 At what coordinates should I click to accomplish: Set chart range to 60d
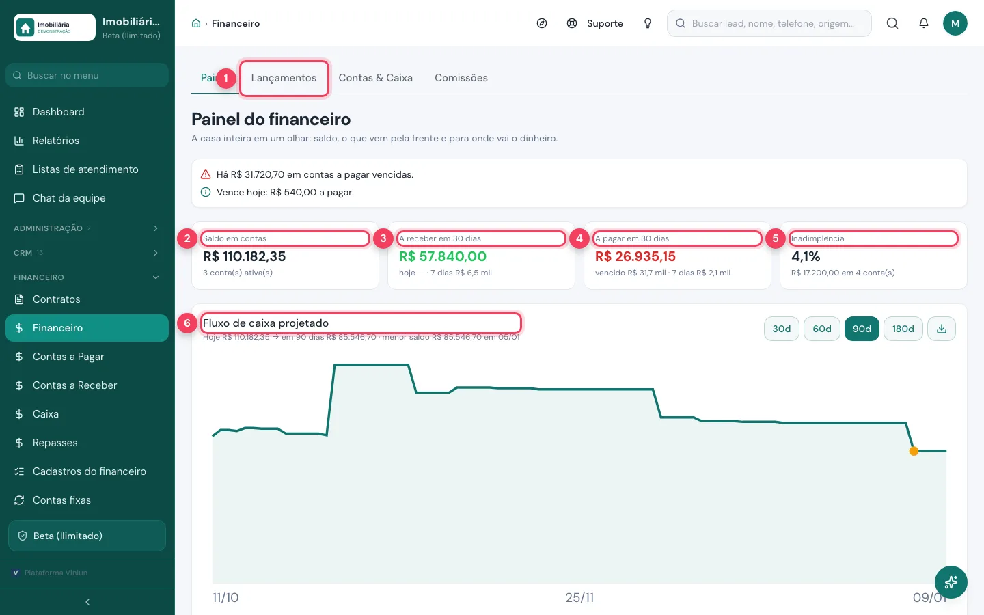point(822,329)
